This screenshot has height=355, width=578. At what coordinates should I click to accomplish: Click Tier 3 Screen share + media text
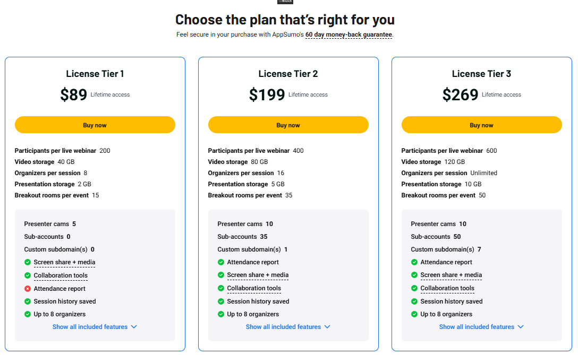pos(451,275)
